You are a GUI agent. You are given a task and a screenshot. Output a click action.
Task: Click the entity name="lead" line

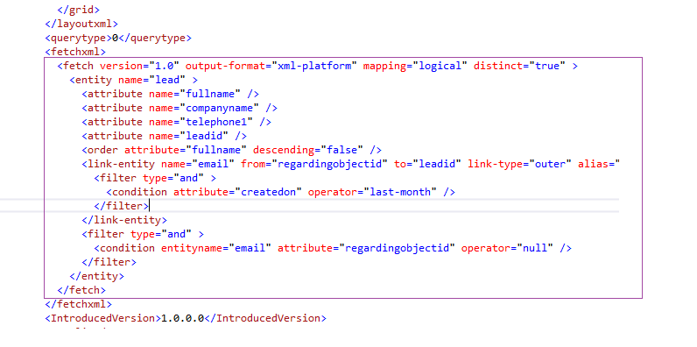tap(134, 80)
